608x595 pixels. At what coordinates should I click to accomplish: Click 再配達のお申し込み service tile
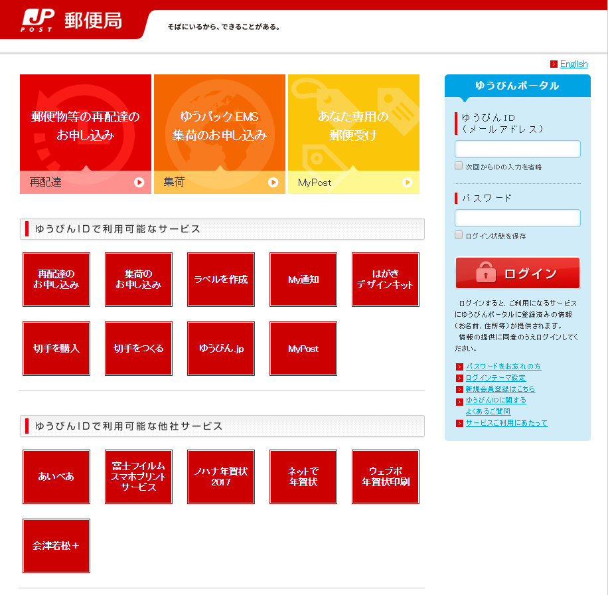(56, 280)
